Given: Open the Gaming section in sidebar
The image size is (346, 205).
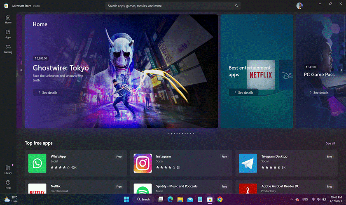Looking at the screenshot, I should coord(8,49).
